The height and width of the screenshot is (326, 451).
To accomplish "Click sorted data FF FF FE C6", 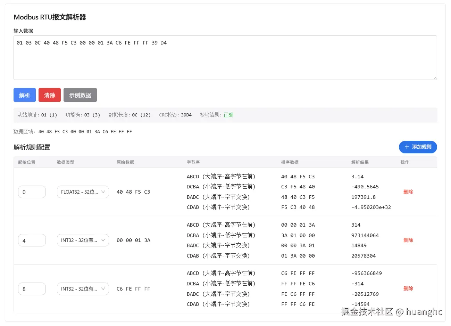I will pyautogui.click(x=298, y=284).
